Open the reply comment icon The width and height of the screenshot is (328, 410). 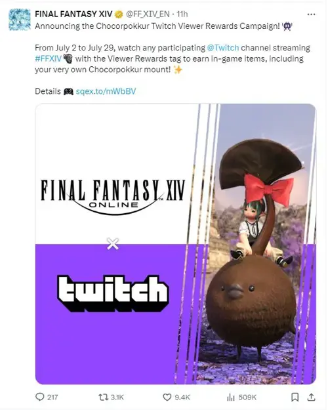(39, 397)
